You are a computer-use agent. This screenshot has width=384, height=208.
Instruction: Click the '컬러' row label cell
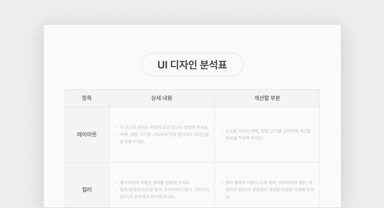coord(87,190)
